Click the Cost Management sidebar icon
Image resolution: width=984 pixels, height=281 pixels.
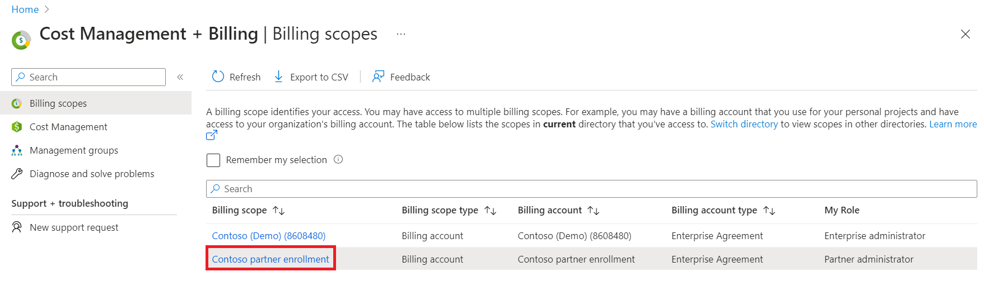[x=17, y=127]
